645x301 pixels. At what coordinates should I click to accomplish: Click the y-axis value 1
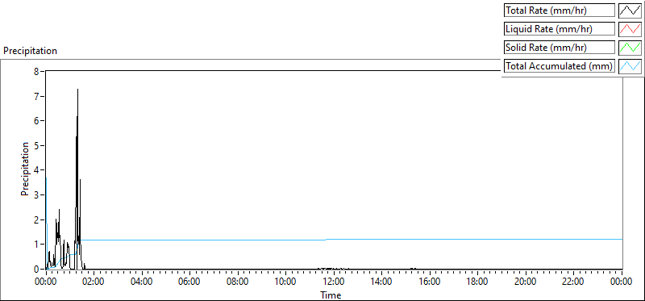pyautogui.click(x=36, y=245)
